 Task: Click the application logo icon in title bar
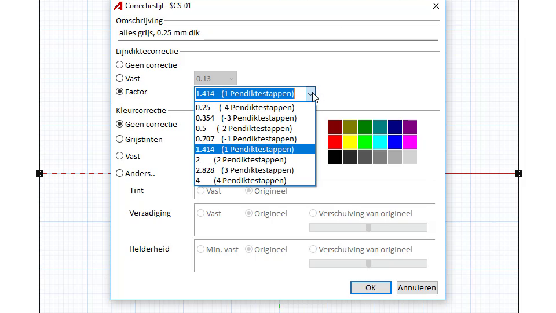(118, 6)
